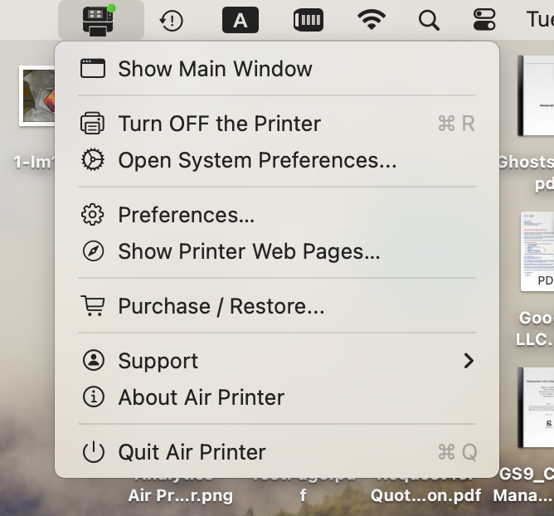554x516 pixels.
Task: Open the Time Machine menu bar icon
Action: point(172,20)
